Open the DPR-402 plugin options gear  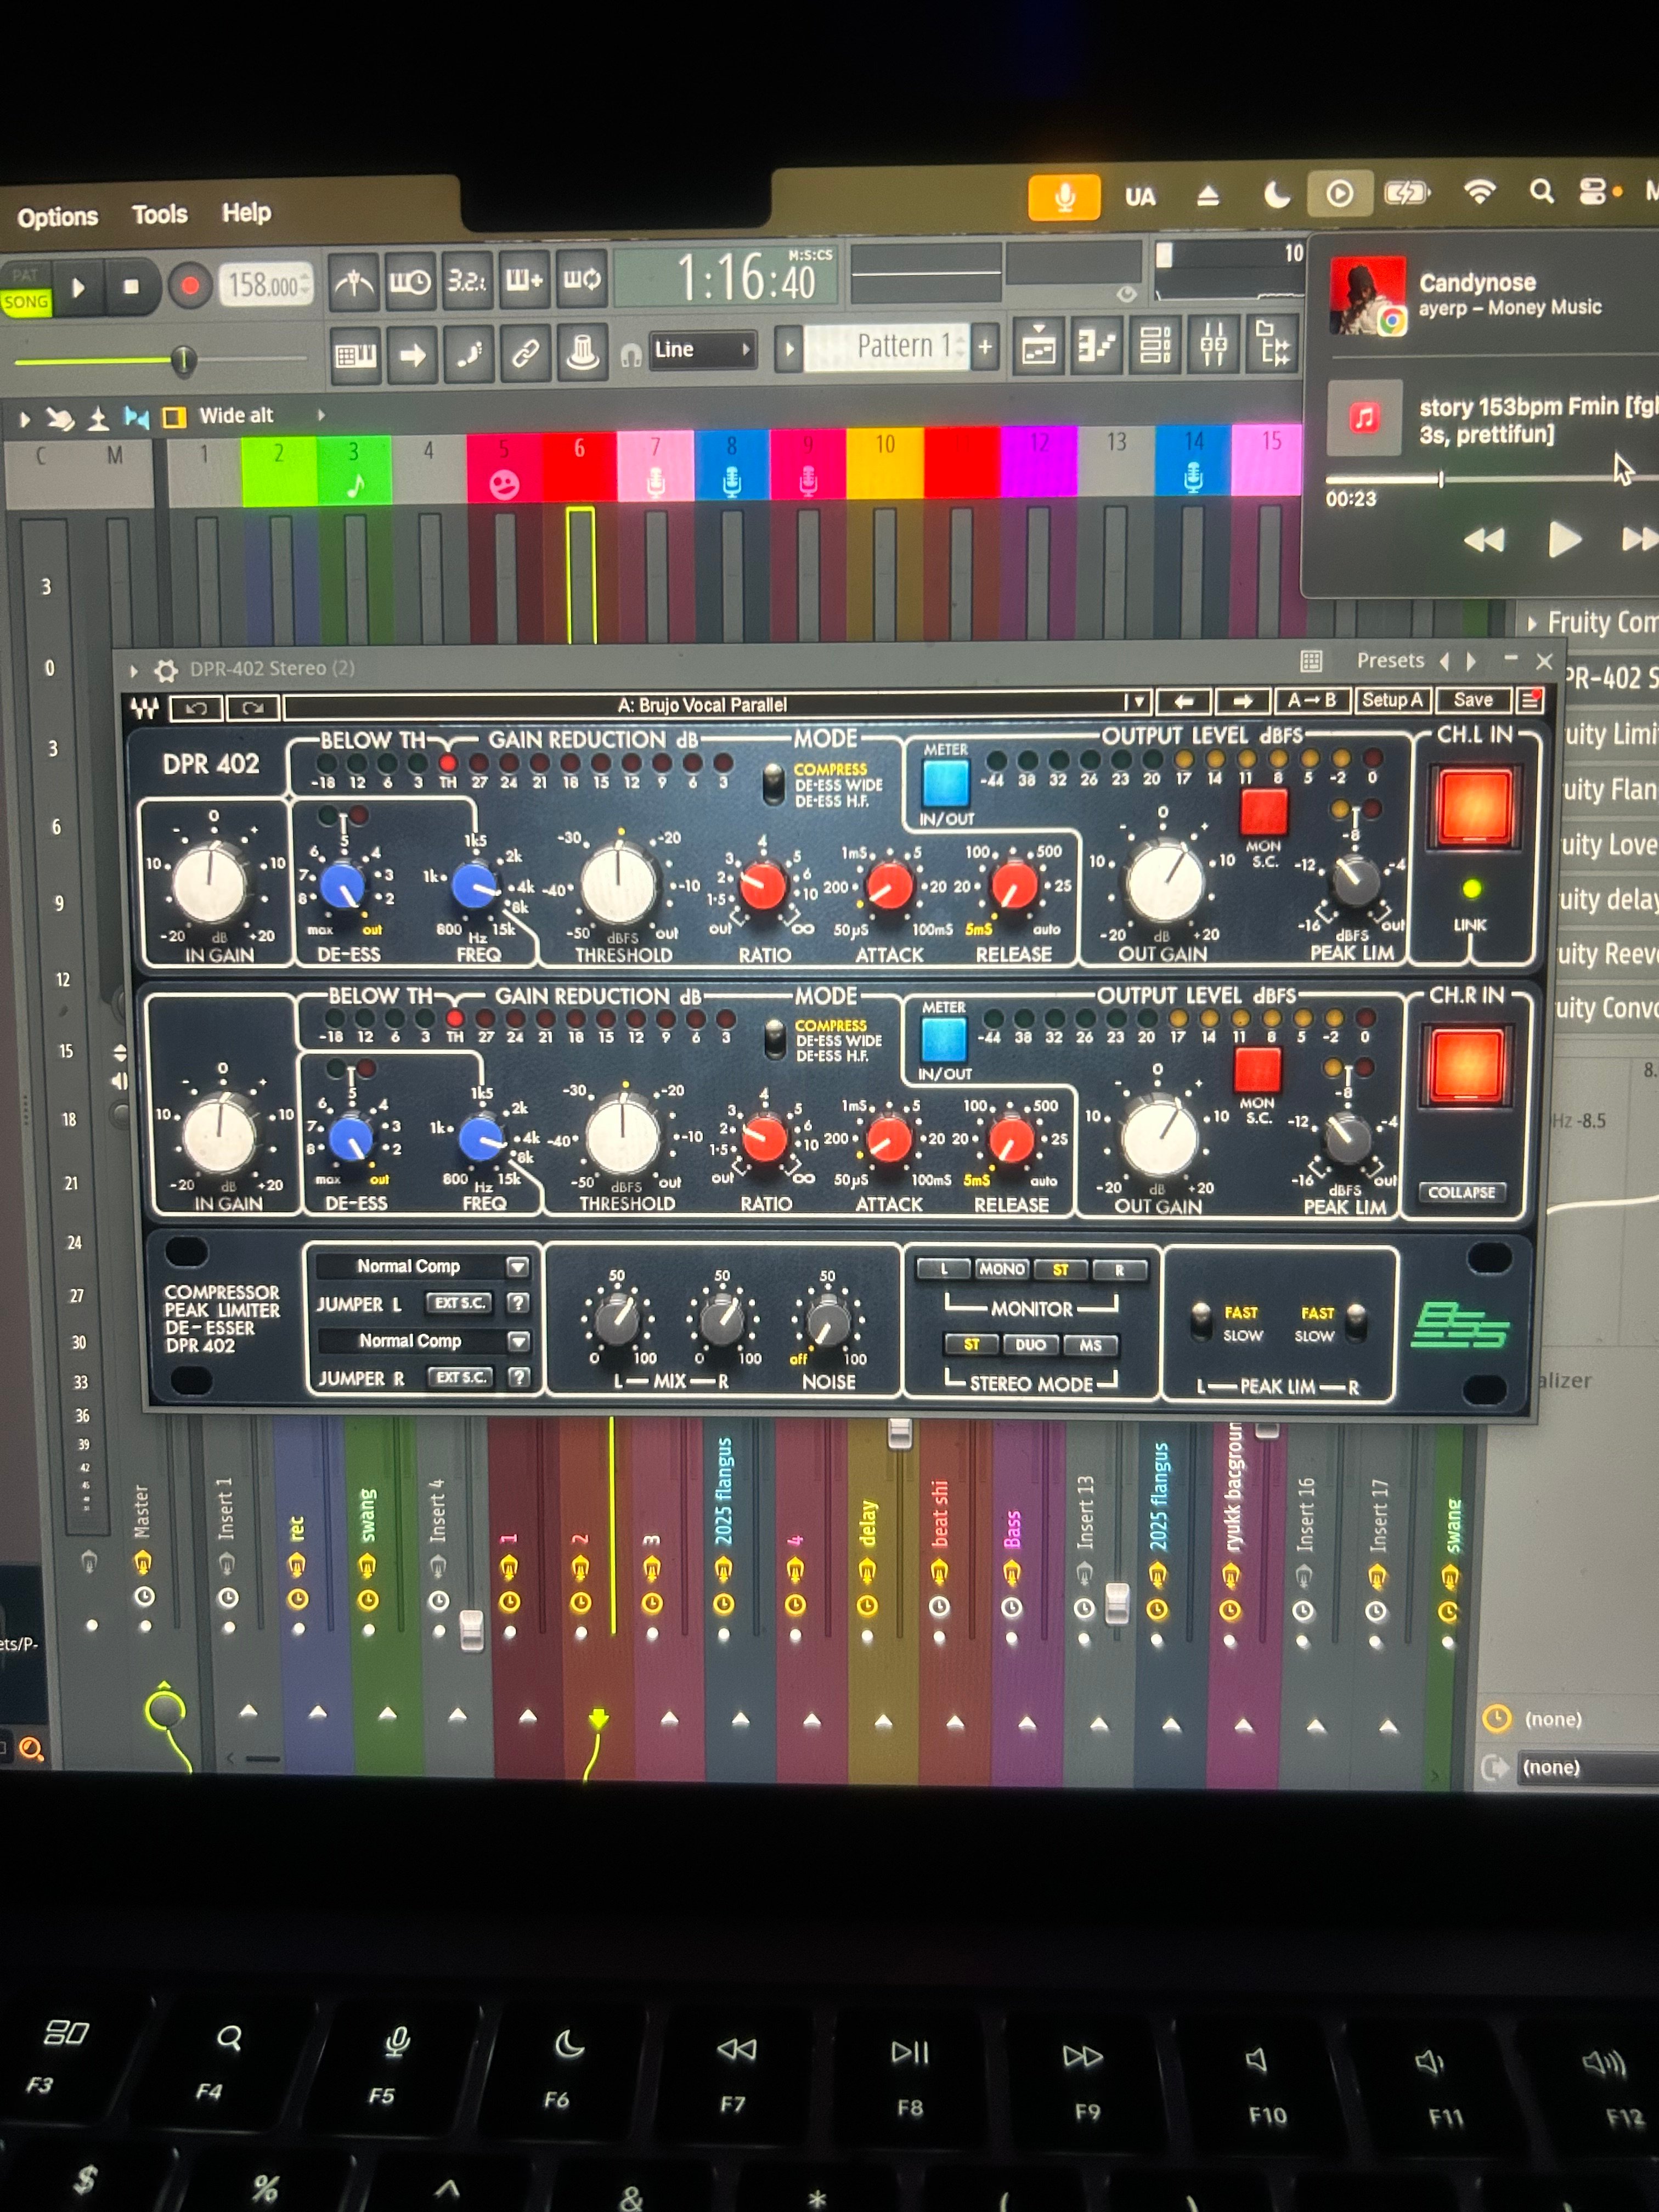166,669
